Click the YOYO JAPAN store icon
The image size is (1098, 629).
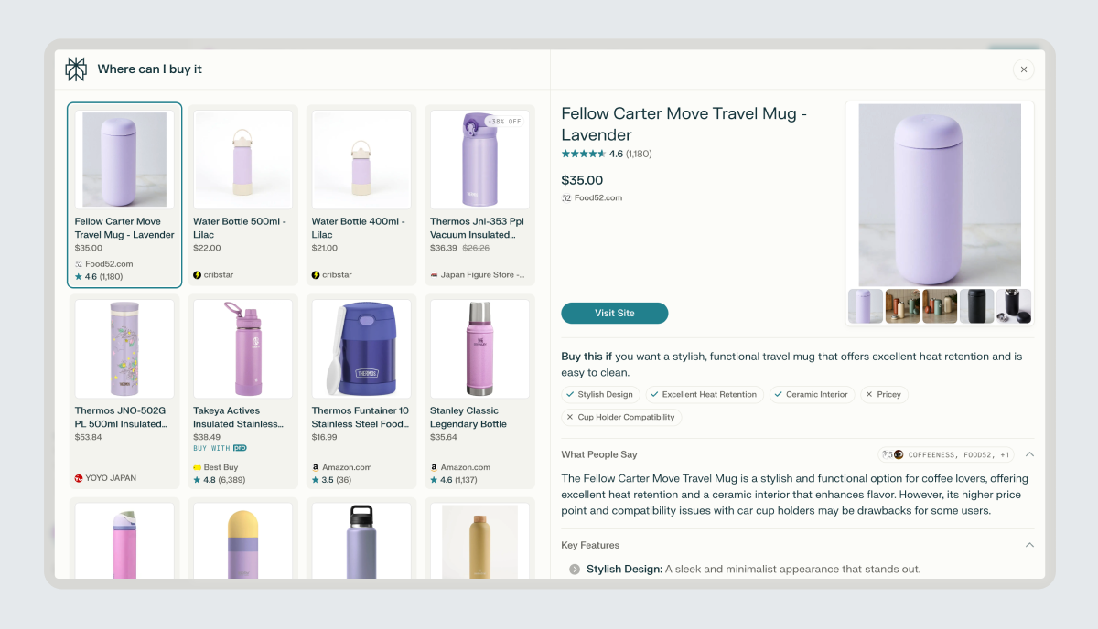click(79, 478)
